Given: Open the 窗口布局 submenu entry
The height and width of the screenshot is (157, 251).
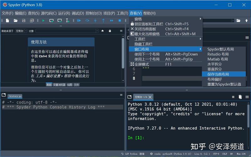Looking at the screenshot, I should [x=166, y=49].
